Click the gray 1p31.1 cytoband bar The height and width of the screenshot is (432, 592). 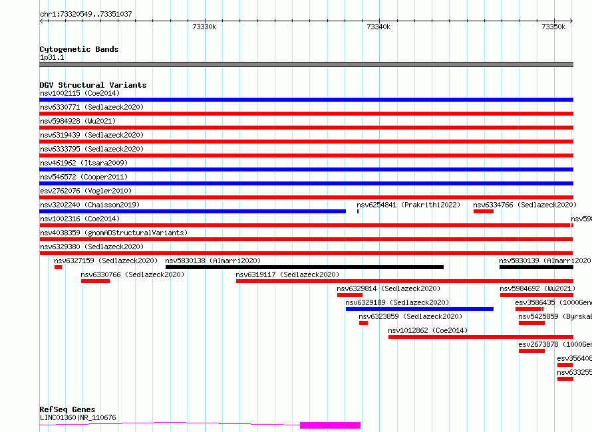[306, 64]
